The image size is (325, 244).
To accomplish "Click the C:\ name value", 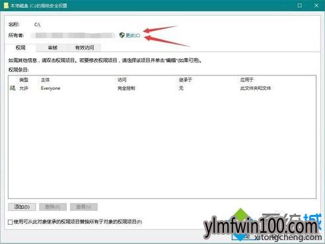I will (x=38, y=24).
